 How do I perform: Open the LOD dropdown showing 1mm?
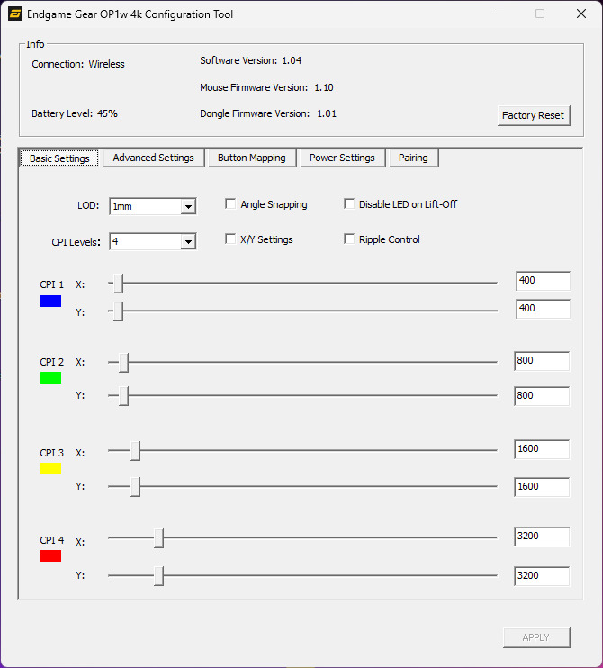[x=152, y=207]
